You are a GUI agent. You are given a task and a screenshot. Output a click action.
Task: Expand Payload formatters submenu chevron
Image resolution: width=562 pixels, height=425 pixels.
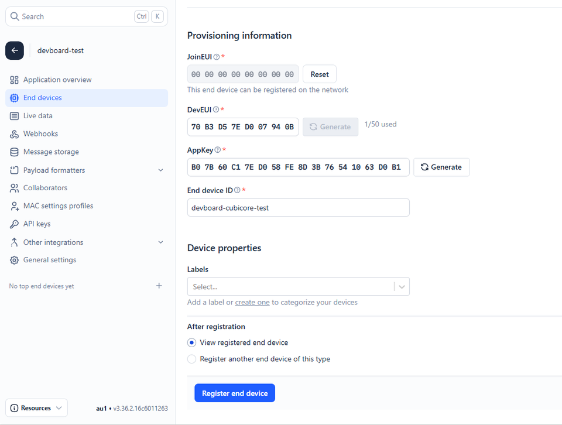tap(160, 170)
